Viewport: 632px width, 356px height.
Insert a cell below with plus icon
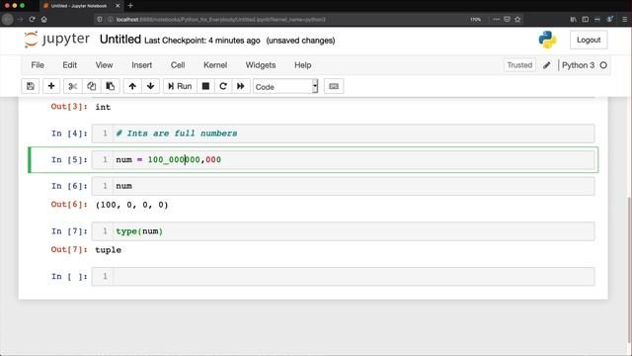pyautogui.click(x=51, y=86)
